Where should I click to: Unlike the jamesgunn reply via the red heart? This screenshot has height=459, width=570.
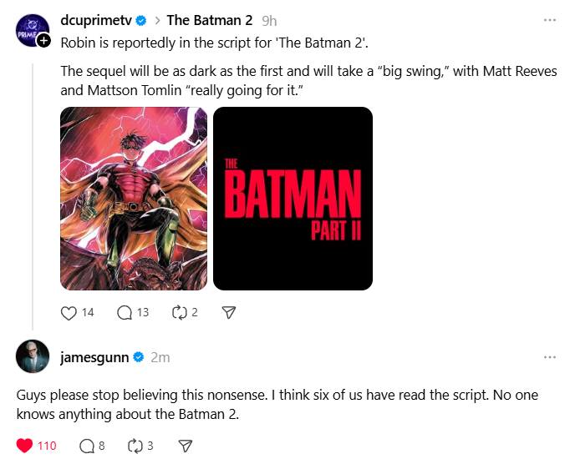(25, 446)
